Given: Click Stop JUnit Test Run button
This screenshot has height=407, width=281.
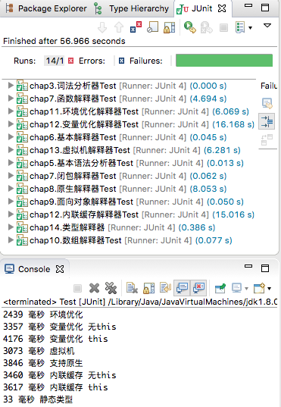Looking at the screenshot, I should point(223,27).
